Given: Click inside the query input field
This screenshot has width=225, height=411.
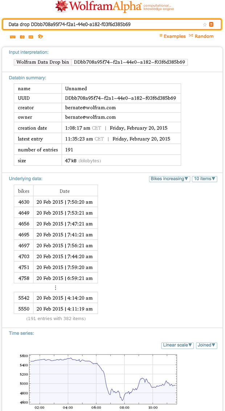Looking at the screenshot, I should coord(91,24).
